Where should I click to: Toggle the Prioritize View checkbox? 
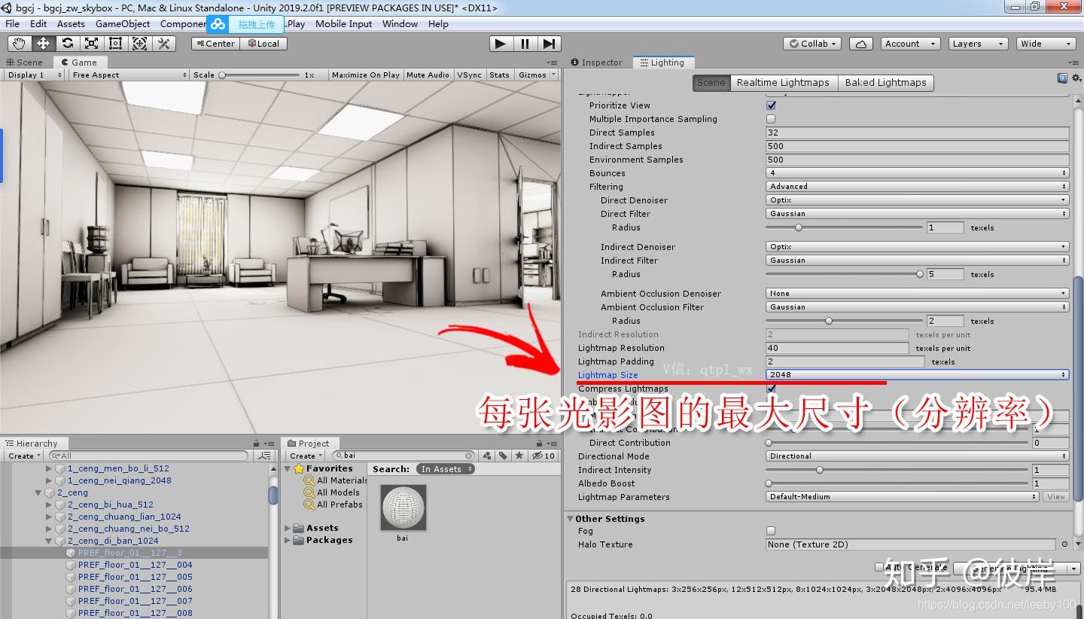pos(770,105)
